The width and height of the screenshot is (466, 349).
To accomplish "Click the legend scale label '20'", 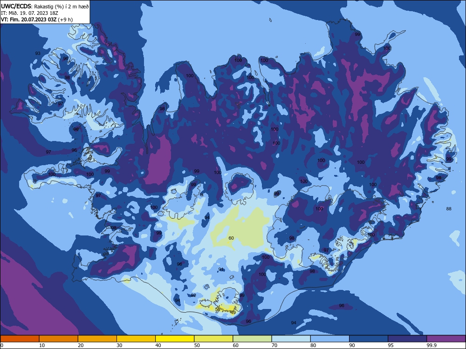I will (81, 345).
